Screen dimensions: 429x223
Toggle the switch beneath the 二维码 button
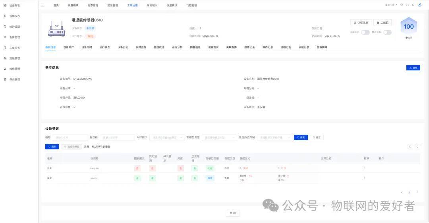(387, 32)
